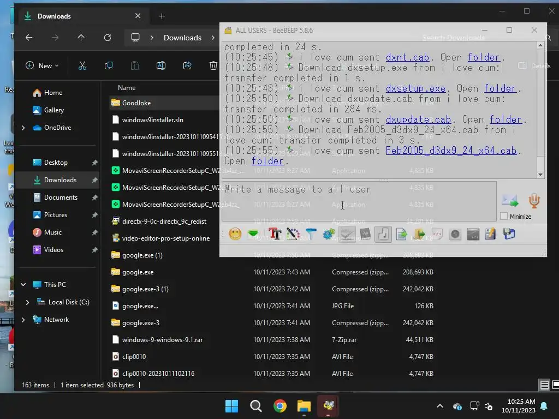Unpin Music using its pin icon
The height and width of the screenshot is (419, 559).
[x=94, y=232]
